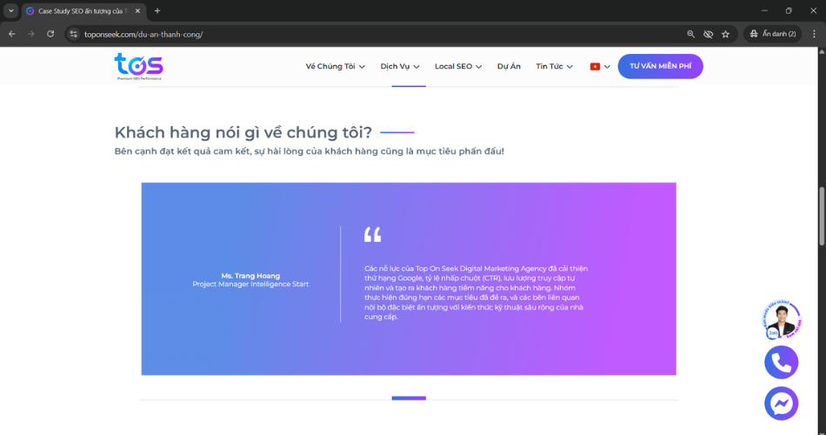Open the Messenger chat floating icon
The height and width of the screenshot is (435, 826).
(781, 403)
